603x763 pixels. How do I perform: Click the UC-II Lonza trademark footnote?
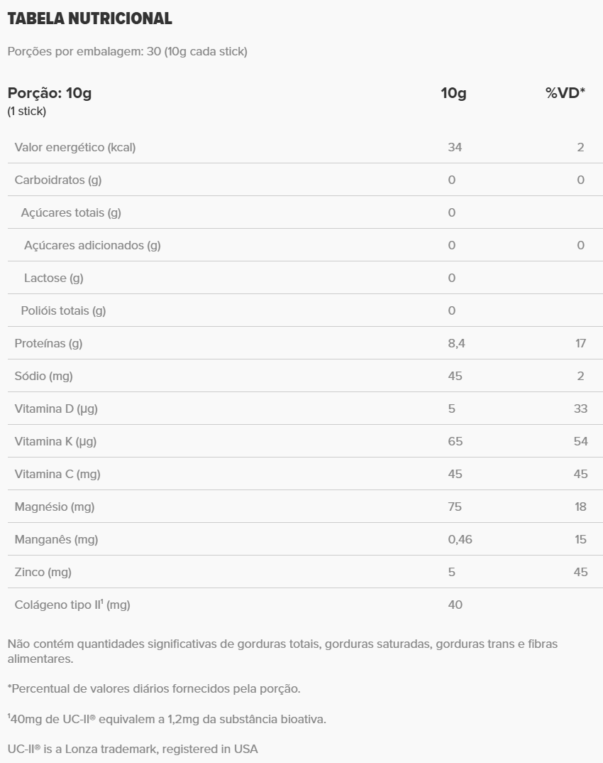click(x=133, y=749)
